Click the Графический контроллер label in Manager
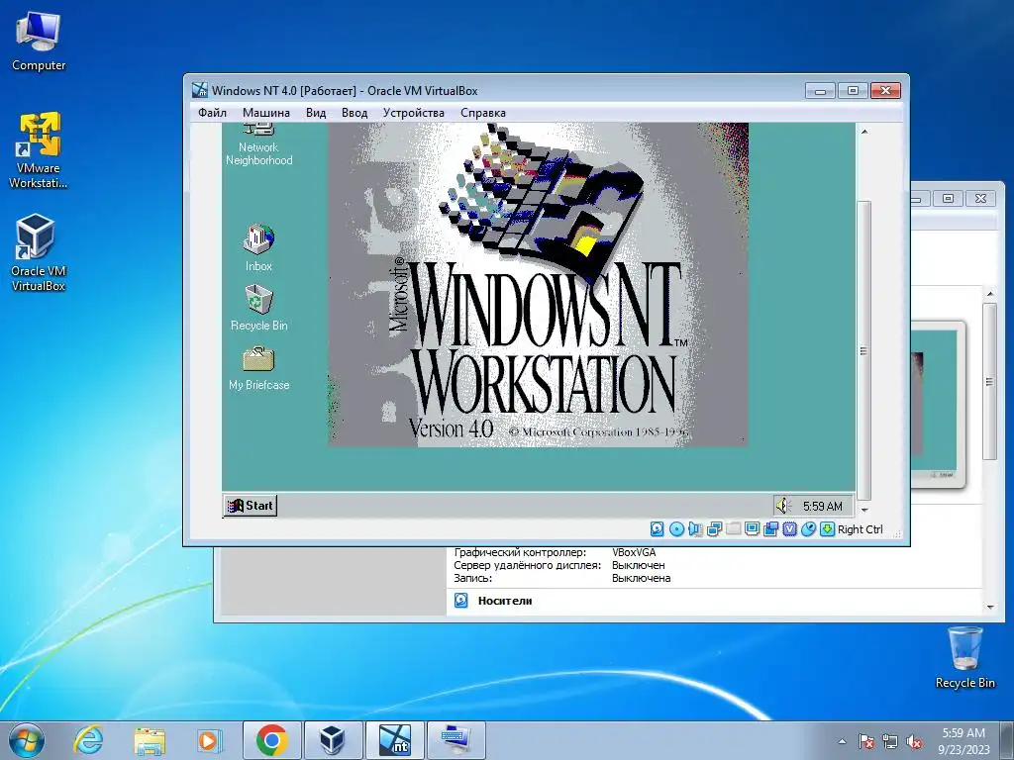The width and height of the screenshot is (1014, 760). [520, 552]
